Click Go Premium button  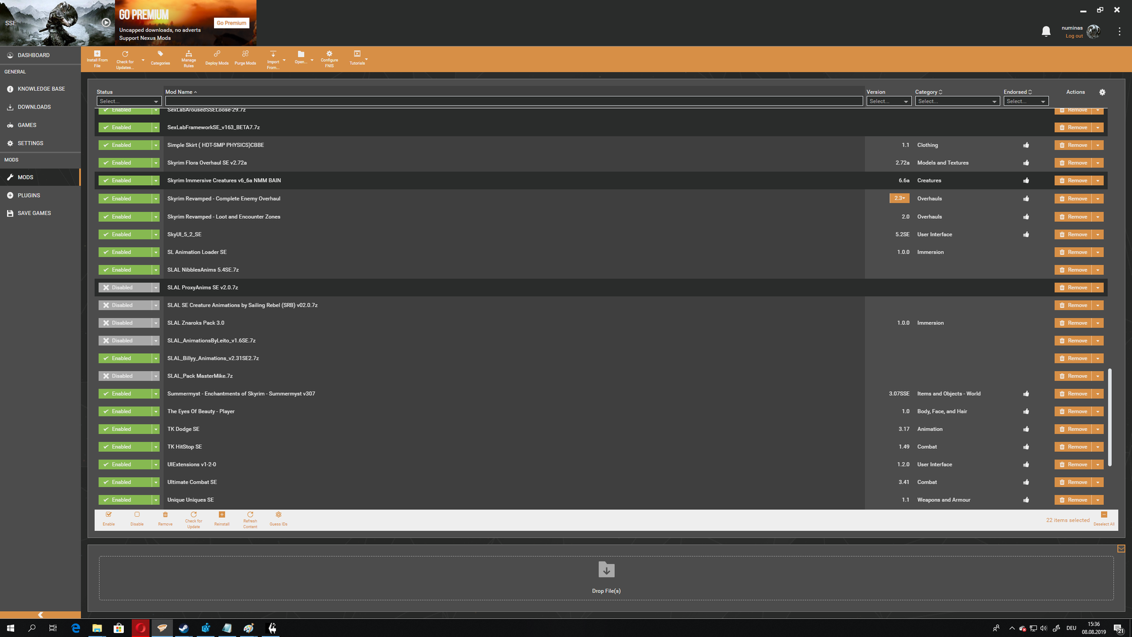pos(231,23)
